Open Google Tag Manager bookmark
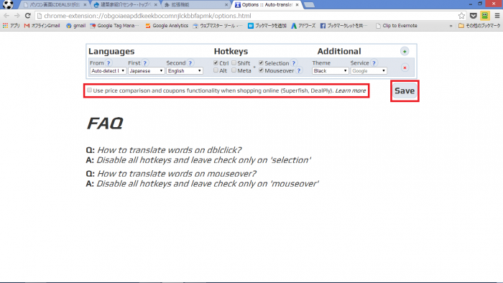Screen dimensions: 503x283 click(114, 26)
